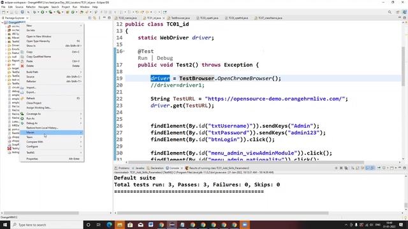The image size is (408, 229).
Task: Click the console Terminate icon
Action: [x=336, y=168]
